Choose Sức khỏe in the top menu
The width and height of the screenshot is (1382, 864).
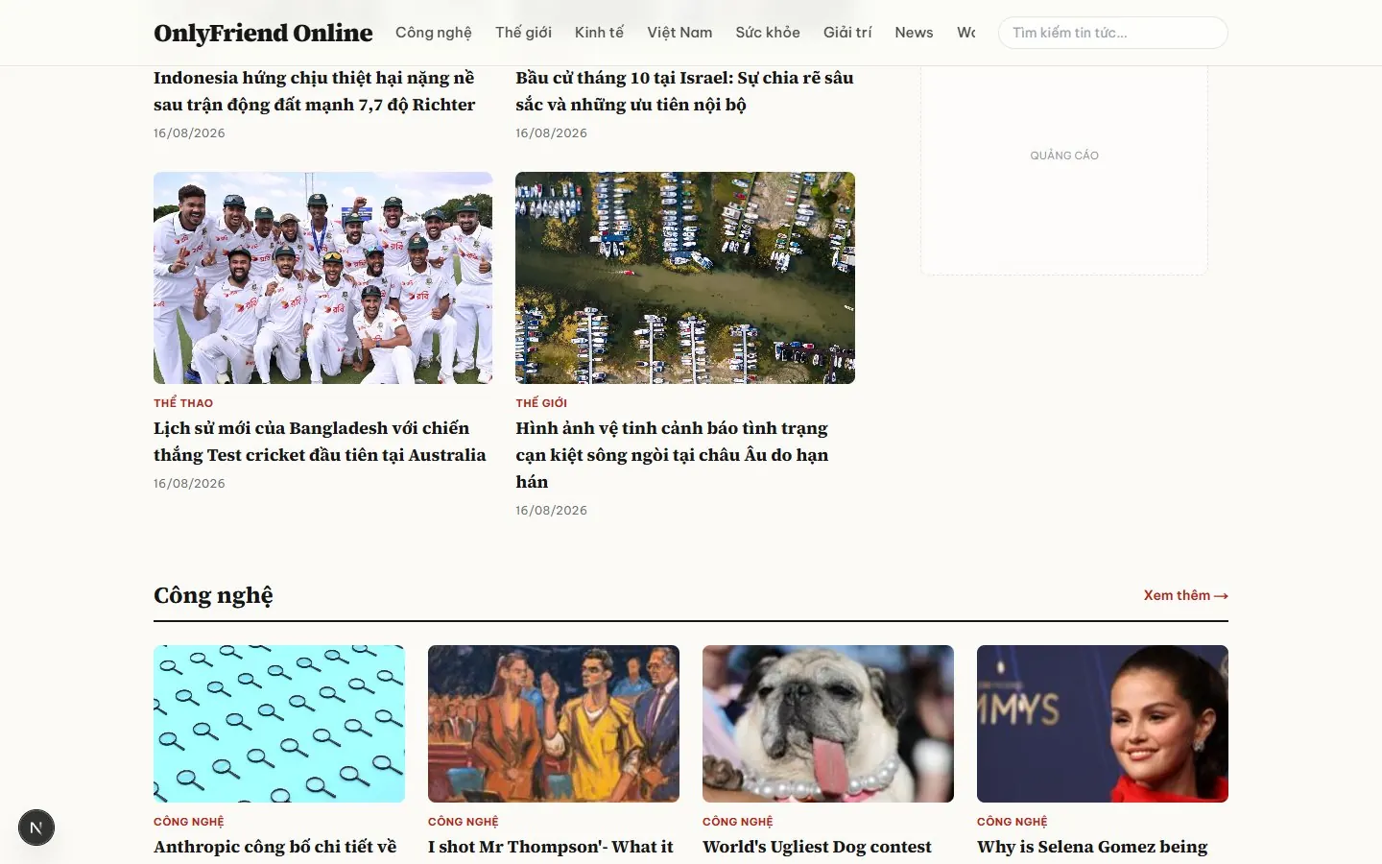point(768,33)
